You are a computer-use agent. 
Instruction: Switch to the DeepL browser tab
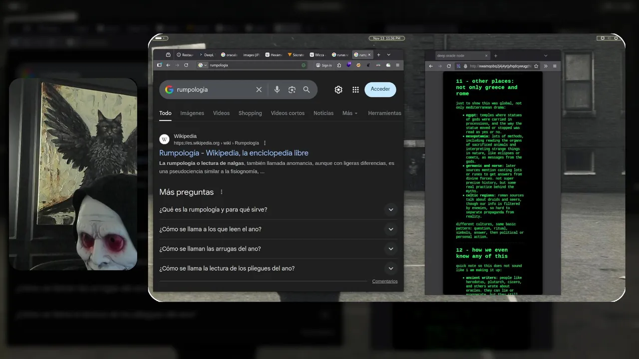(x=207, y=55)
